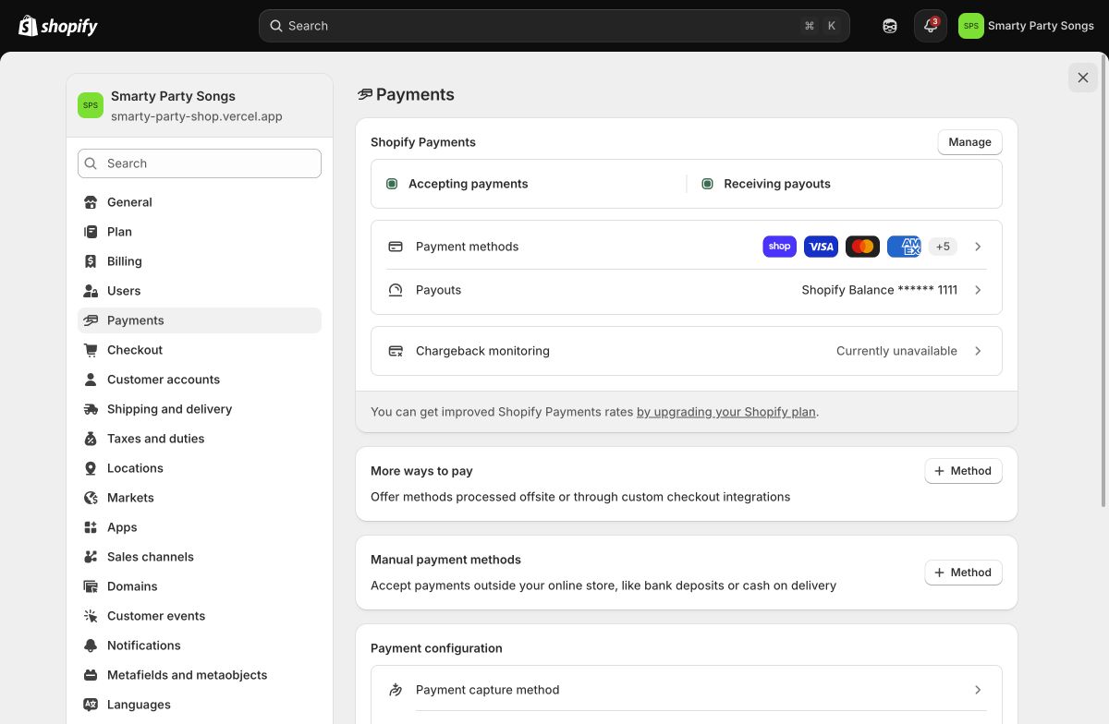The width and height of the screenshot is (1109, 724).
Task: Close the settings panel with X
Action: (x=1083, y=78)
